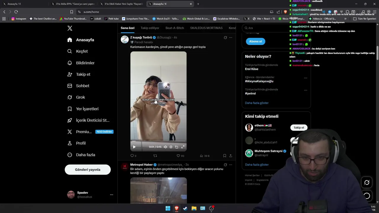Click the x.com/home address bar
The width and height of the screenshot is (379, 213).
point(172,12)
